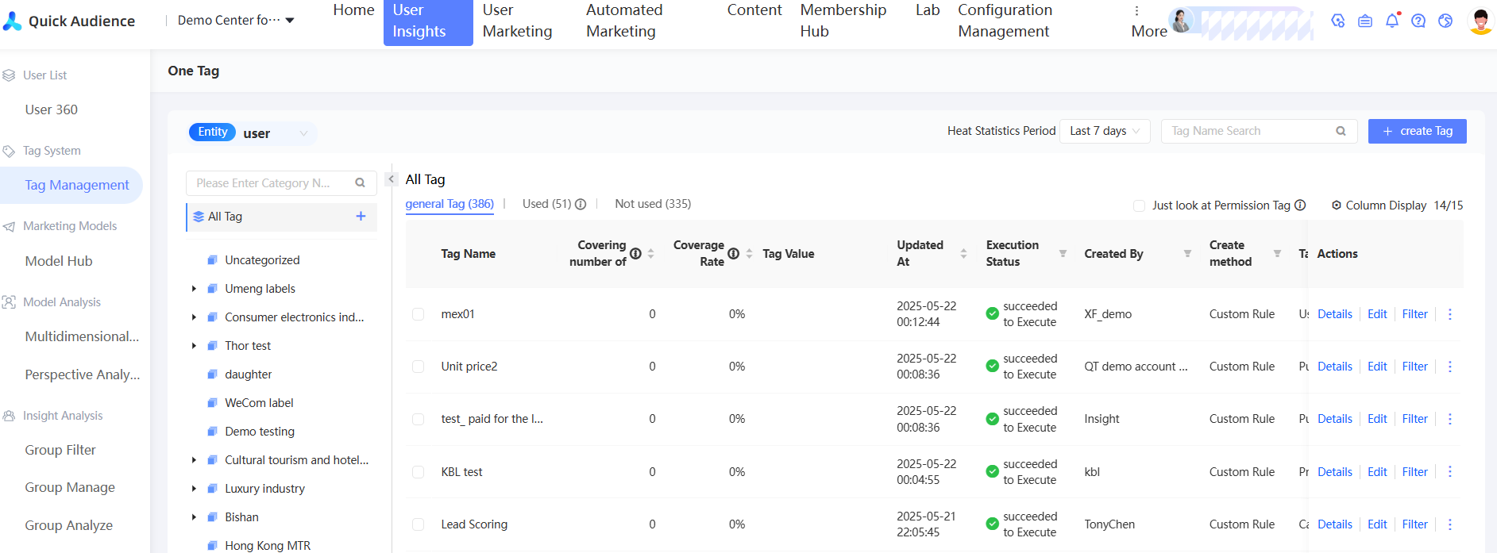Open the Last 7 days period dropdown
Image resolution: width=1497 pixels, height=553 pixels.
[x=1105, y=131]
